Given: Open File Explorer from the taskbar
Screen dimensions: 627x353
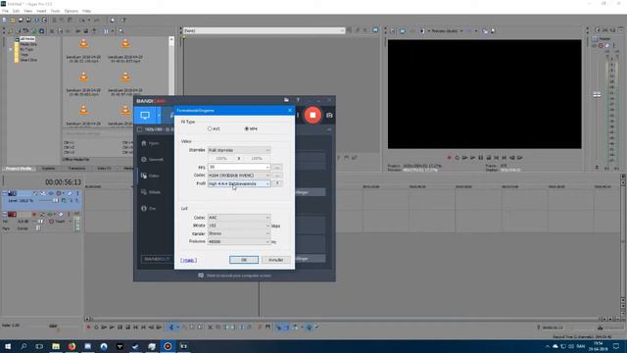Looking at the screenshot, I should pyautogui.click(x=56, y=346).
